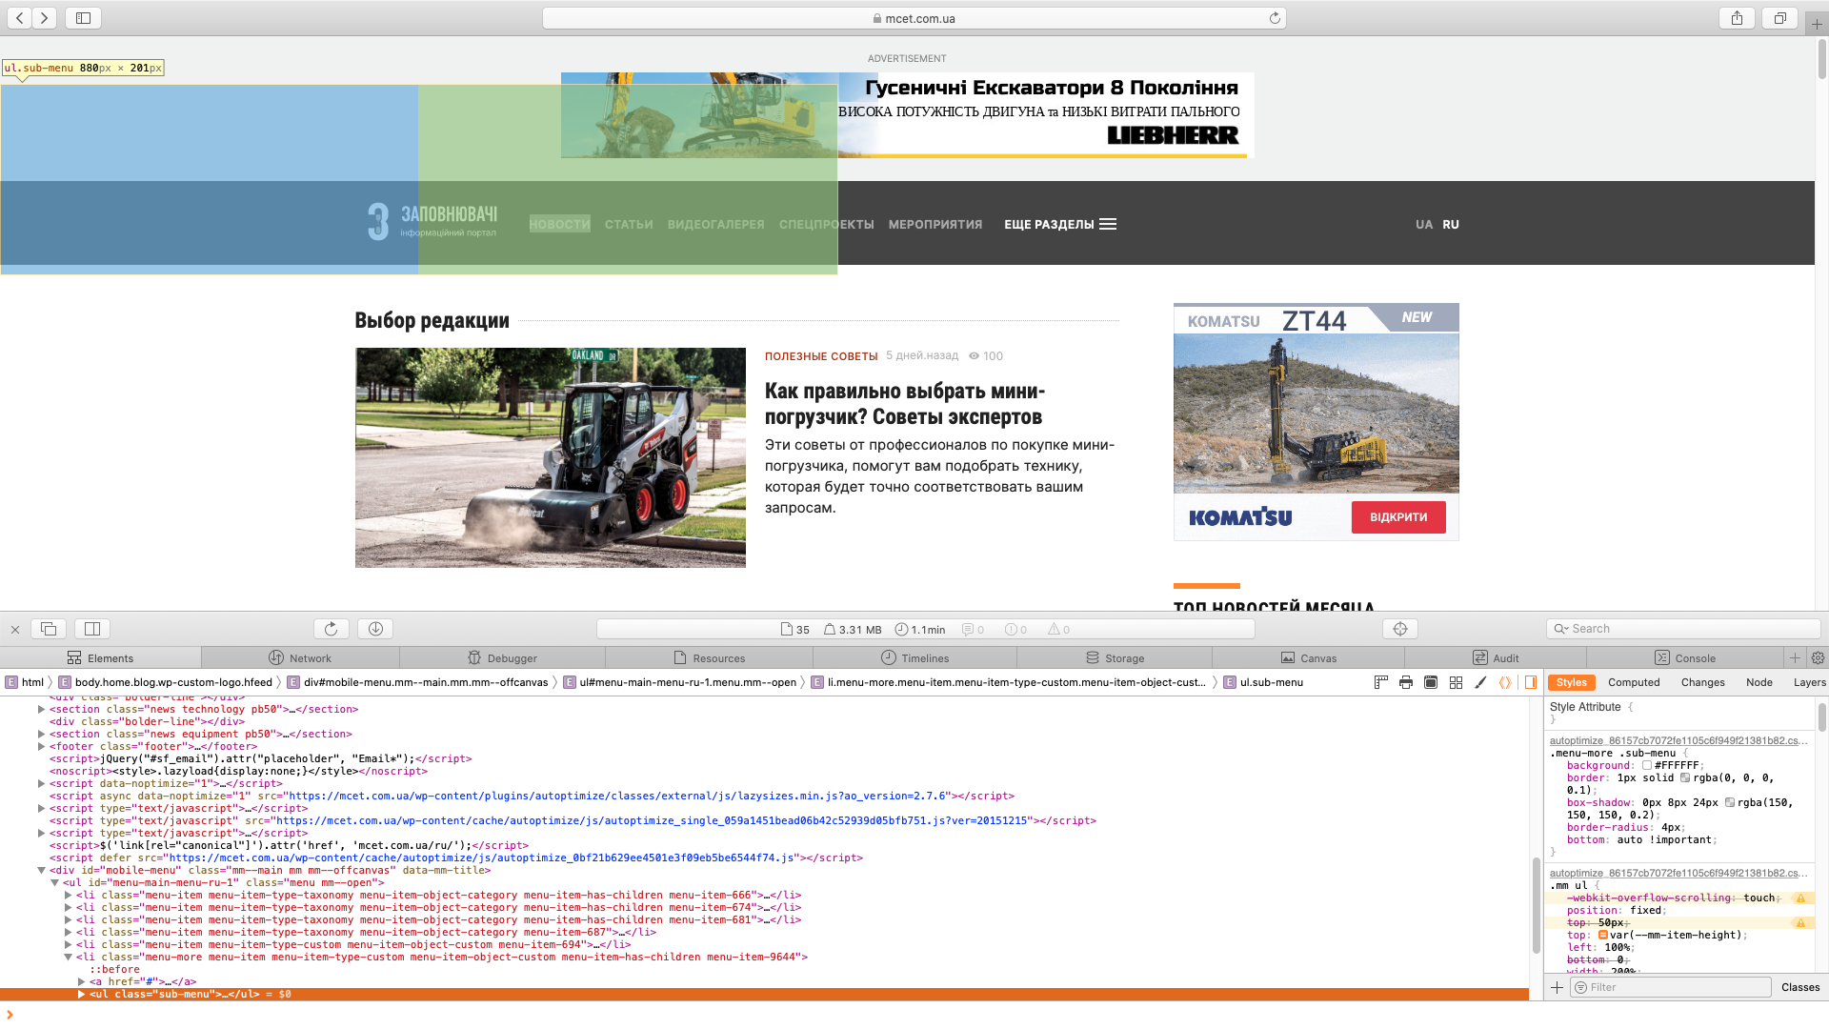Click the transfer size 3.31 MB indicator
Image resolution: width=1829 pixels, height=1029 pixels.
click(853, 630)
